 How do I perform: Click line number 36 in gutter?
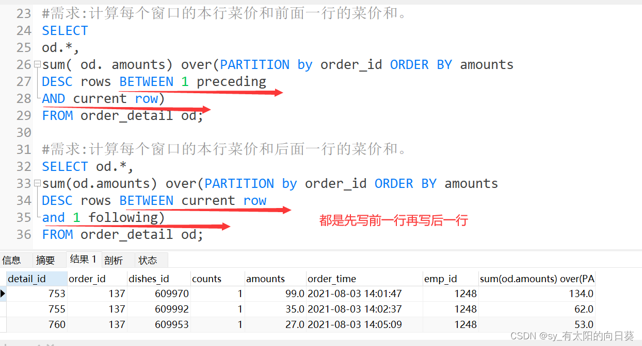[x=24, y=235]
